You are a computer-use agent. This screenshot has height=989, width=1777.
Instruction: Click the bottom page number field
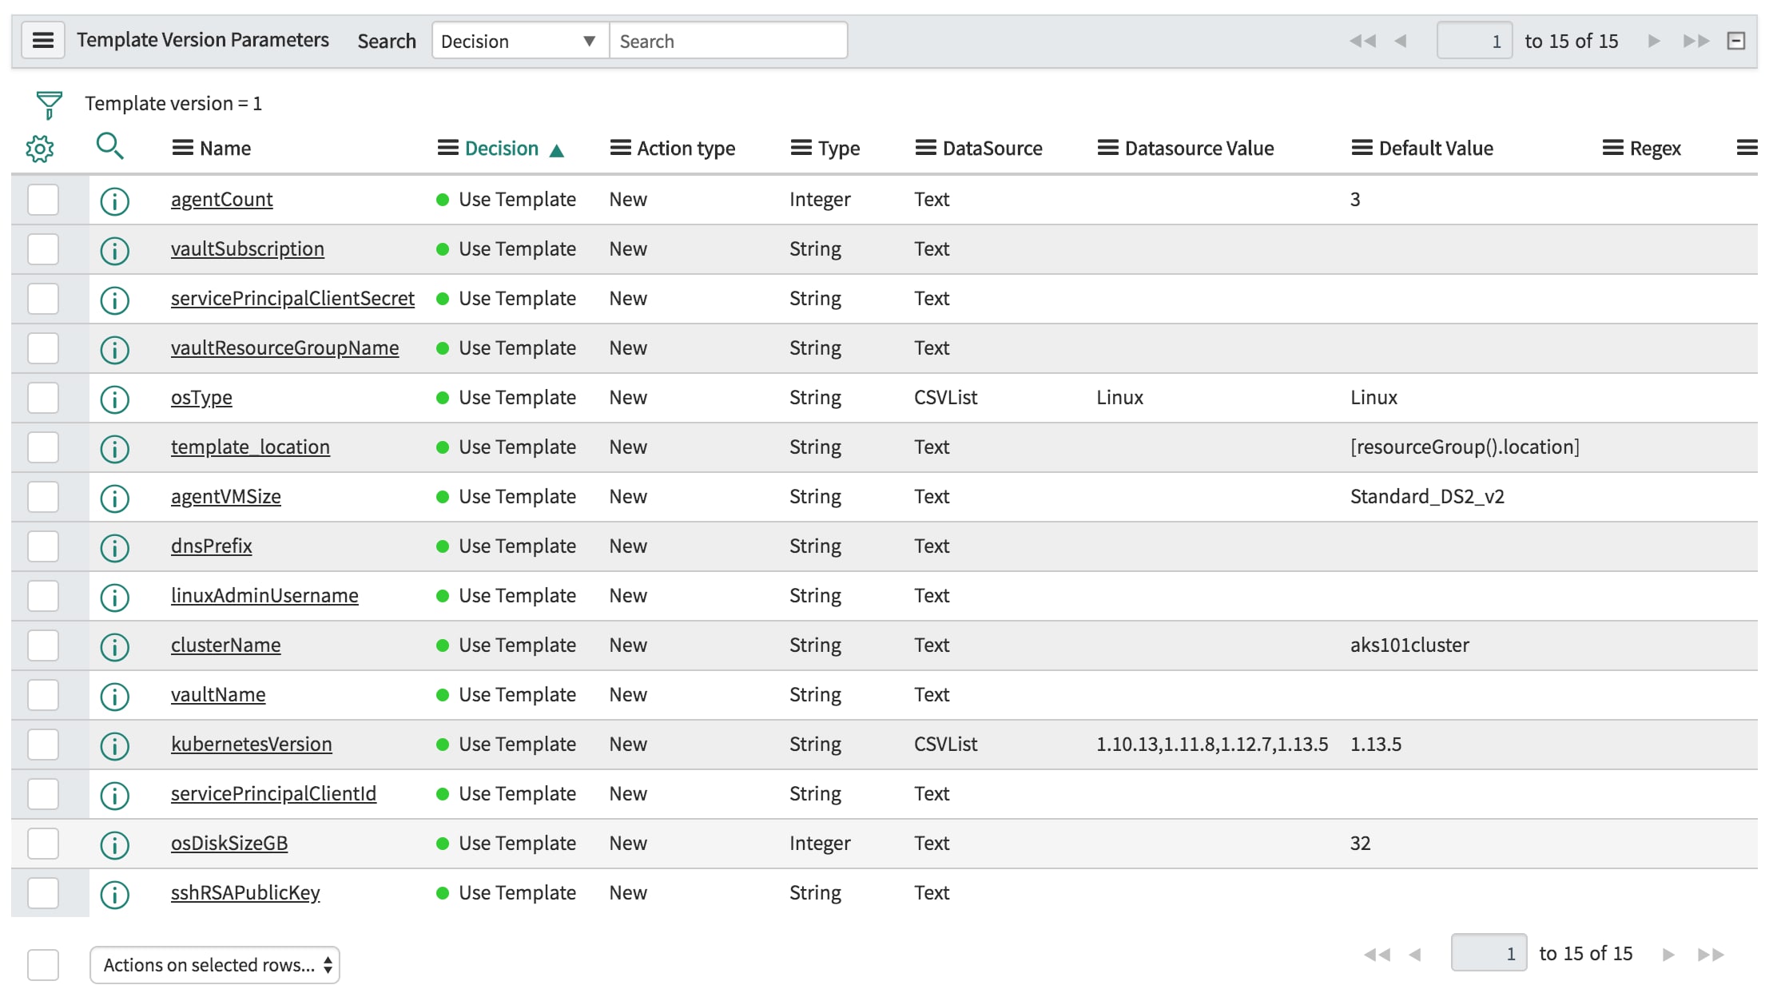[x=1489, y=953]
